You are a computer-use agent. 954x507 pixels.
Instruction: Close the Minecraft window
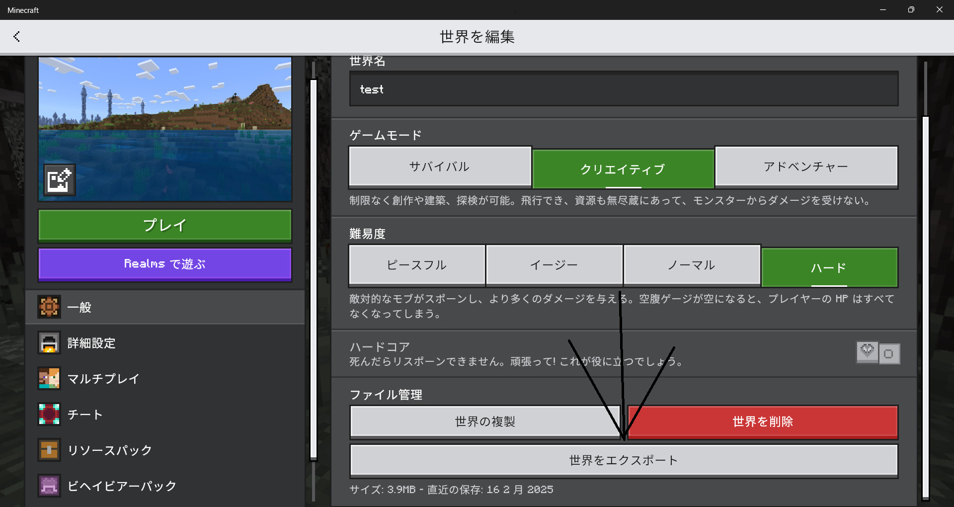(x=939, y=10)
